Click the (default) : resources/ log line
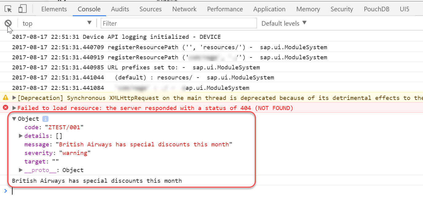 point(143,77)
